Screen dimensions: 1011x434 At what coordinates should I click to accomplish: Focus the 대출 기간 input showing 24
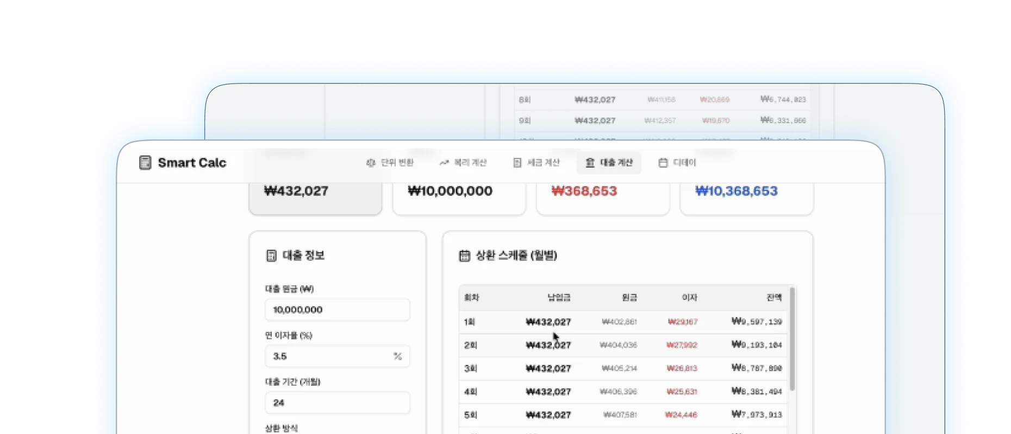(x=338, y=403)
